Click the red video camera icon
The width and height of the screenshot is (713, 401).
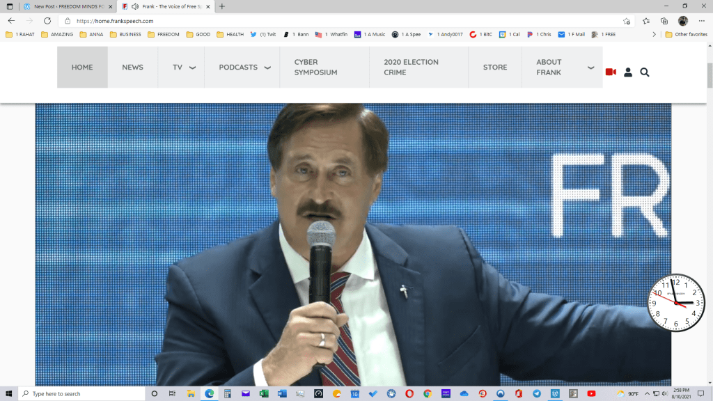(611, 72)
